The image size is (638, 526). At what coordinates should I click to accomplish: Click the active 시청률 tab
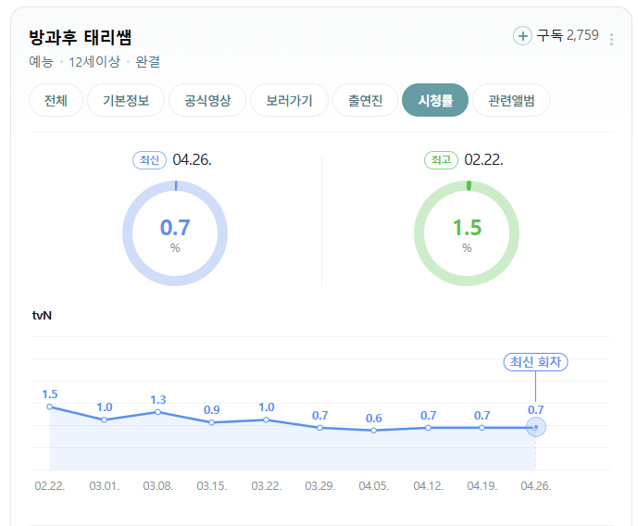pos(435,100)
